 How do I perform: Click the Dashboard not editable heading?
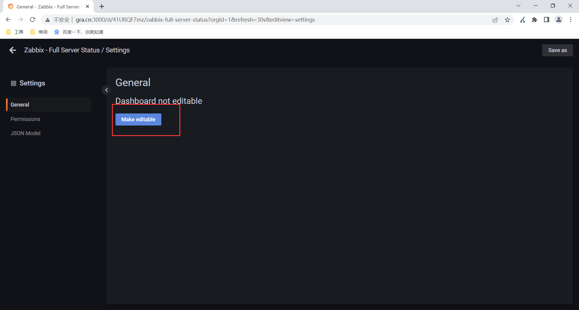coord(159,101)
